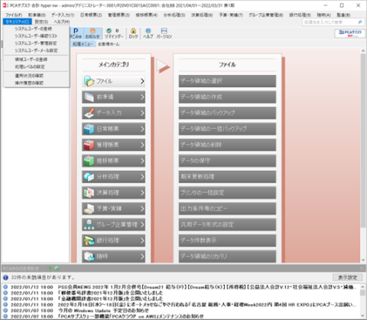Click the icon on 銀行処理 category
The height and width of the screenshot is (320, 367).
pyautogui.click(x=89, y=241)
